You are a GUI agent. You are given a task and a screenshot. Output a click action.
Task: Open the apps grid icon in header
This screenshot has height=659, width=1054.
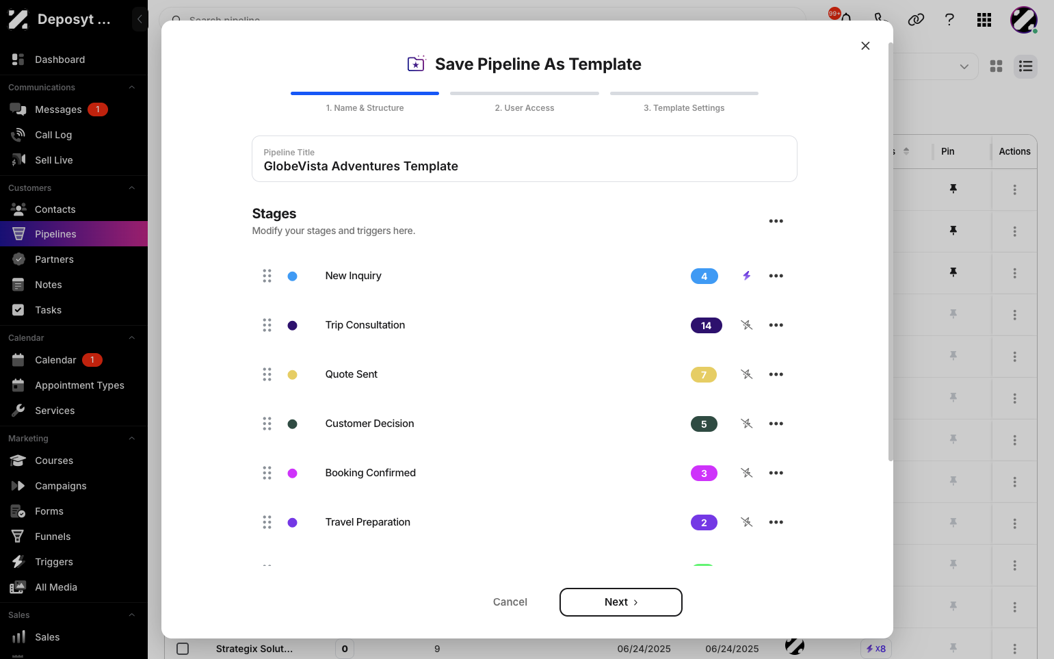pos(984,20)
